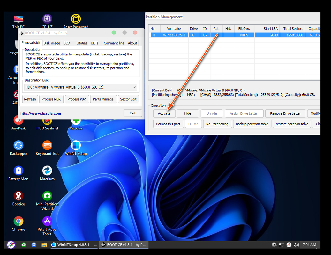The width and height of the screenshot is (331, 255).
Task: Click the Start menu button on taskbar
Action: (x=11, y=245)
